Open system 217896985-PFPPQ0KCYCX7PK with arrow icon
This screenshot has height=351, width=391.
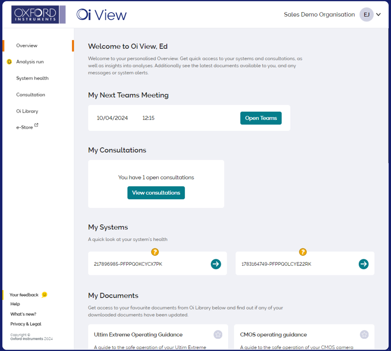pos(216,264)
